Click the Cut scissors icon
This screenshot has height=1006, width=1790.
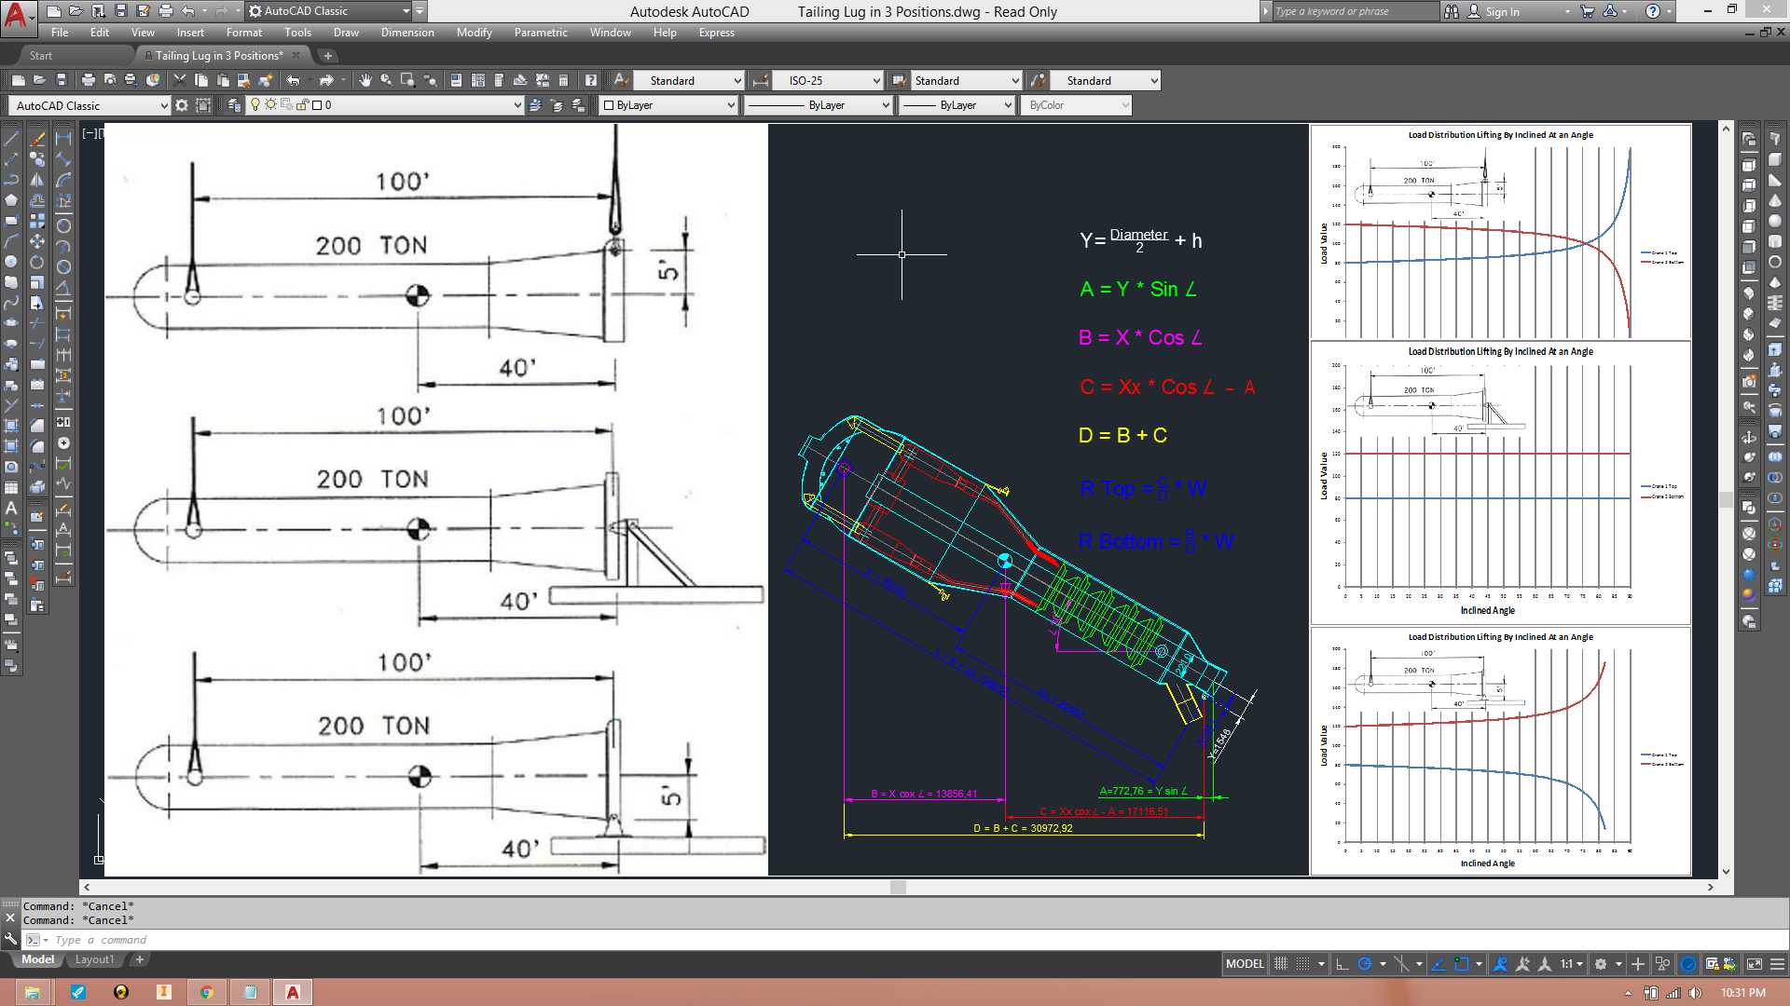180,81
